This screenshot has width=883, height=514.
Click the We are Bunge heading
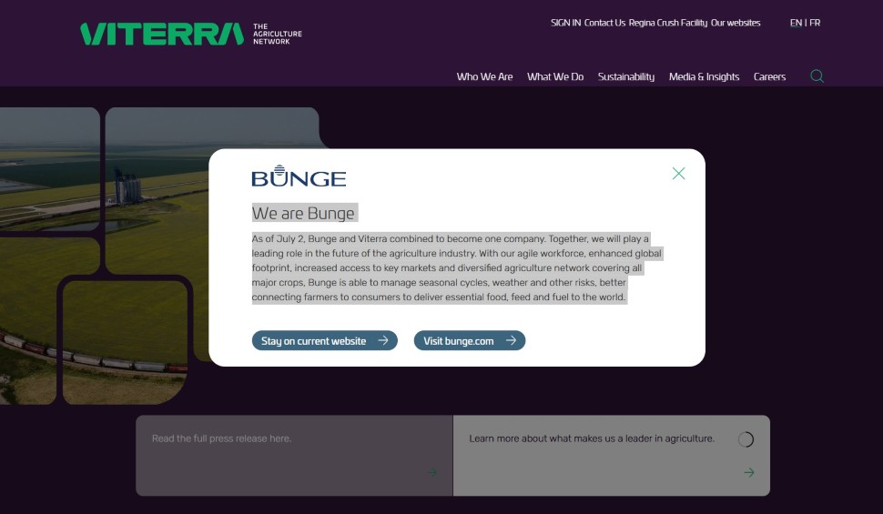[303, 214]
